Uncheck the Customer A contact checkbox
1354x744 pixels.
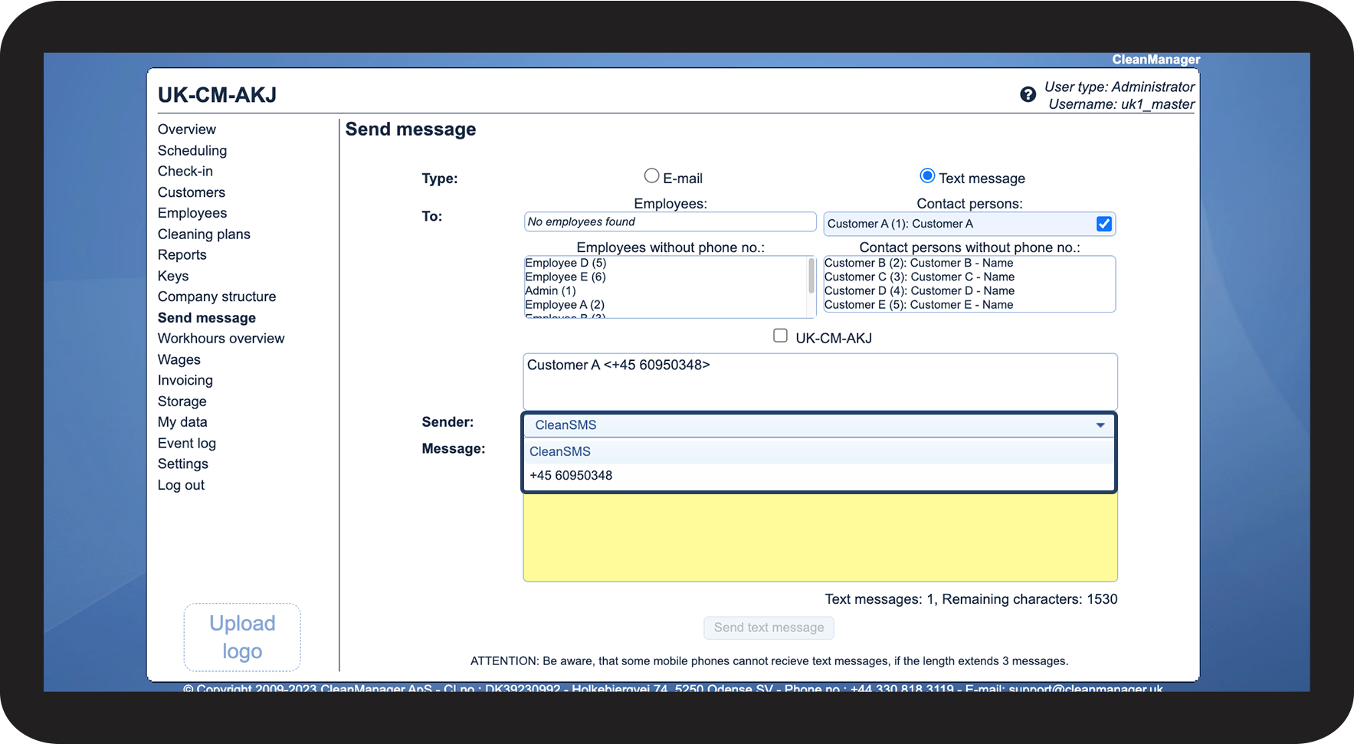click(x=1103, y=224)
